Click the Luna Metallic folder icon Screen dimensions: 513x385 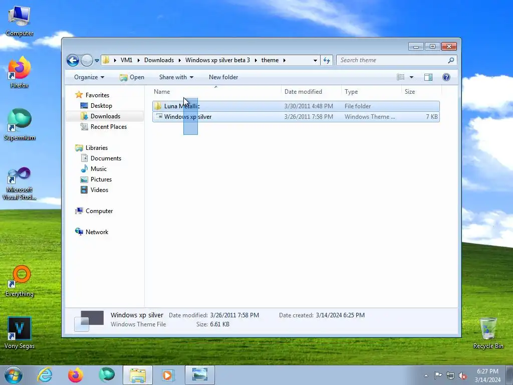[158, 106]
